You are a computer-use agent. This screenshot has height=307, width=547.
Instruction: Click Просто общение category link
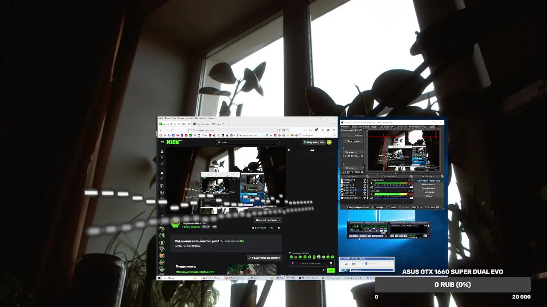191,227
